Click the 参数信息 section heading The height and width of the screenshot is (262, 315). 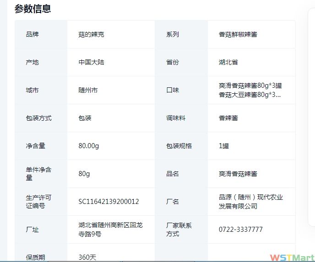coord(33,9)
